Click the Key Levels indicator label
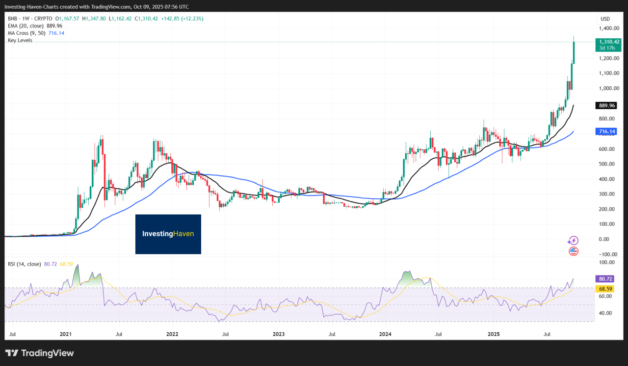The height and width of the screenshot is (366, 628). (20, 40)
